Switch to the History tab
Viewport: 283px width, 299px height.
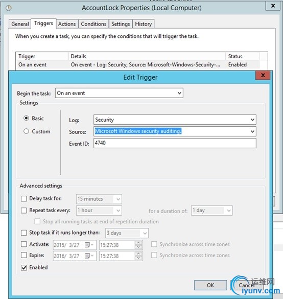coord(144,24)
